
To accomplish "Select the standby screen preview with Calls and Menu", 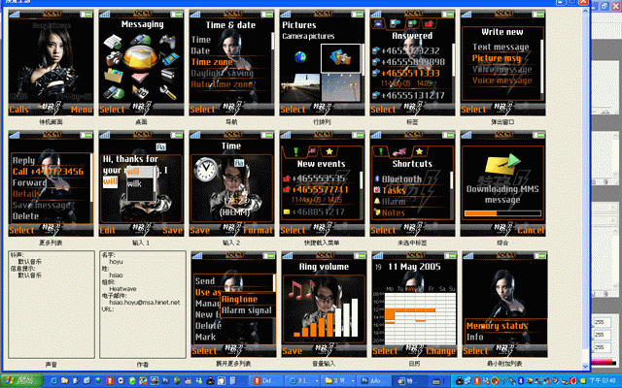I will click(52, 63).
